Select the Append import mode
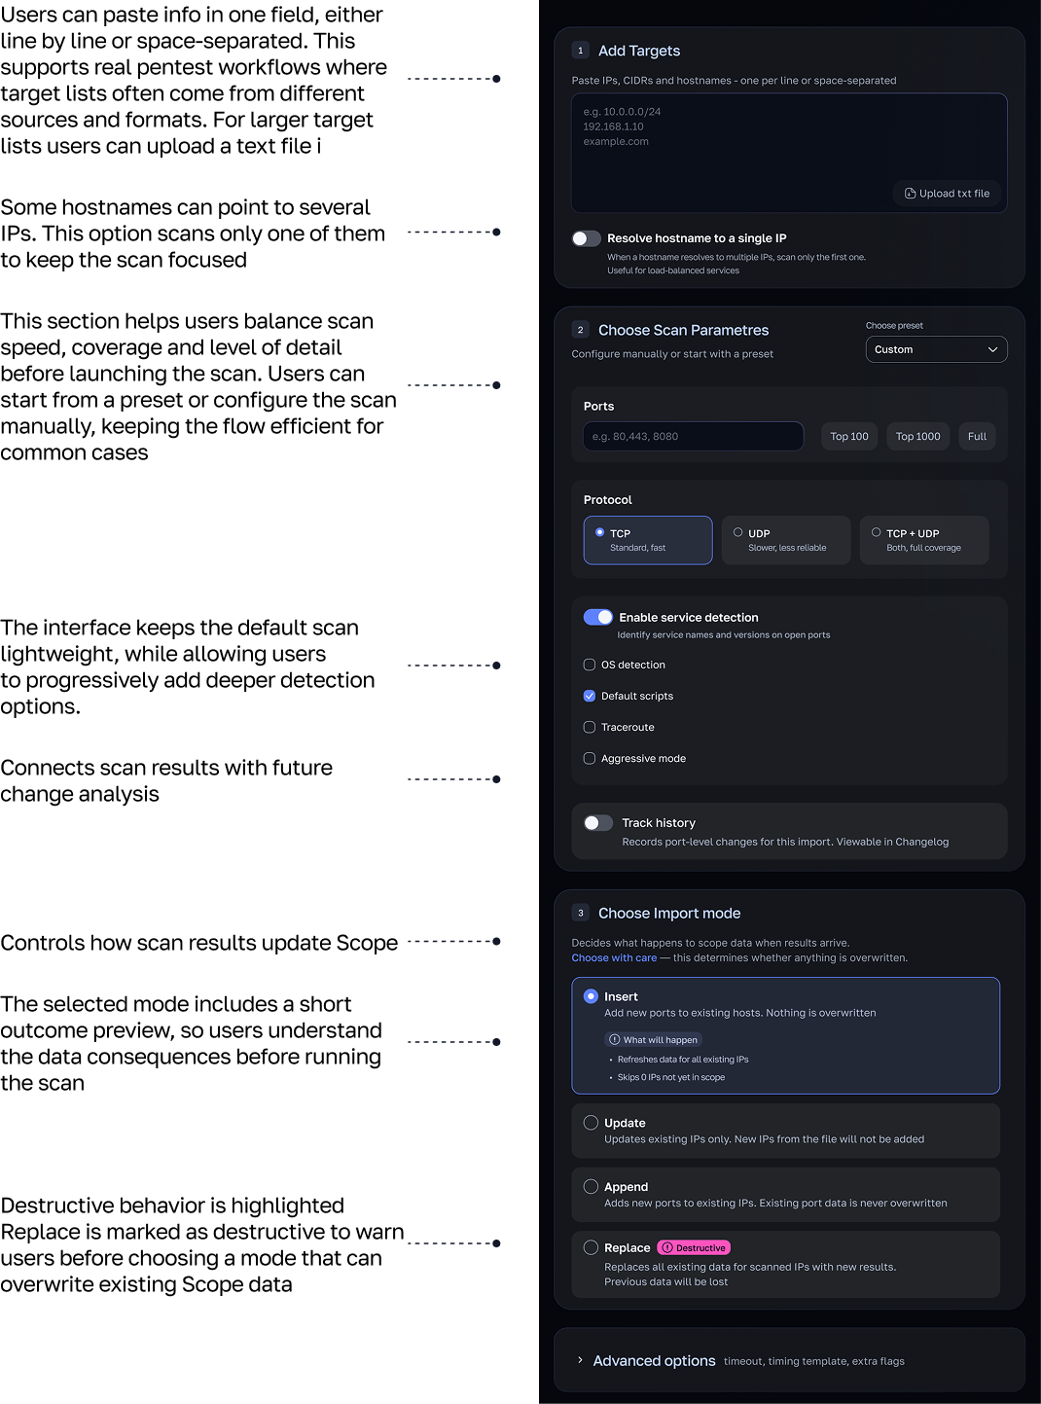Screen dimensions: 1041x1404 pyautogui.click(x=786, y=1195)
